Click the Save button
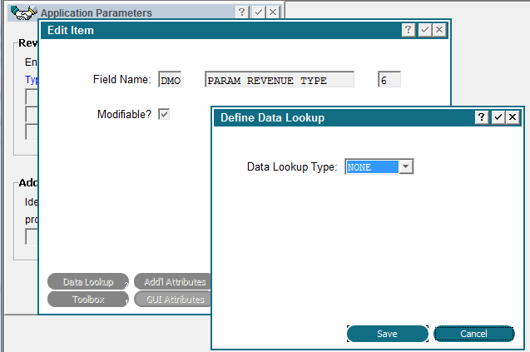Screen dimensions: 530x352 click(388, 334)
